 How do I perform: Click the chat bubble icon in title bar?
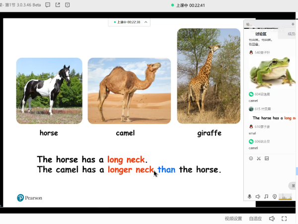point(48,5)
